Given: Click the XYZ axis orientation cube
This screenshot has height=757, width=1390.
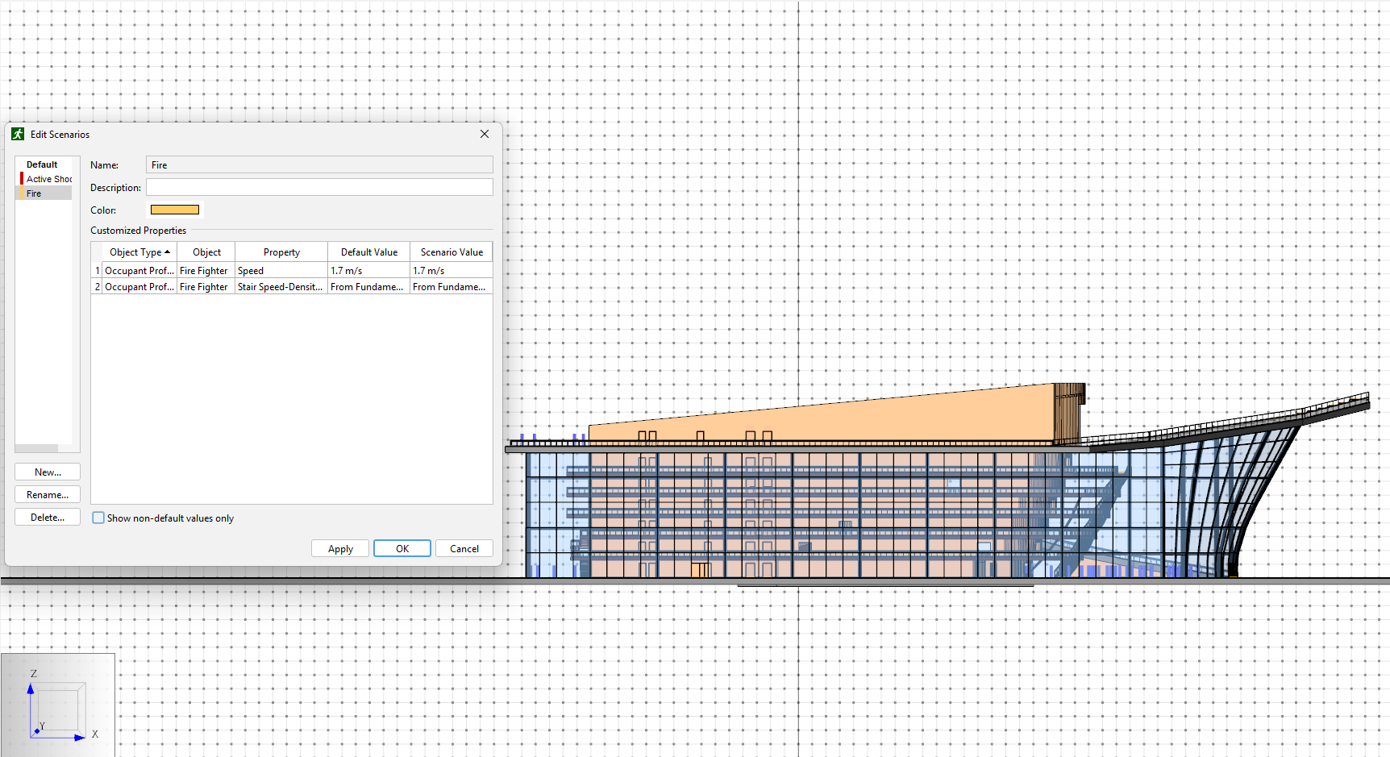Looking at the screenshot, I should pyautogui.click(x=58, y=707).
